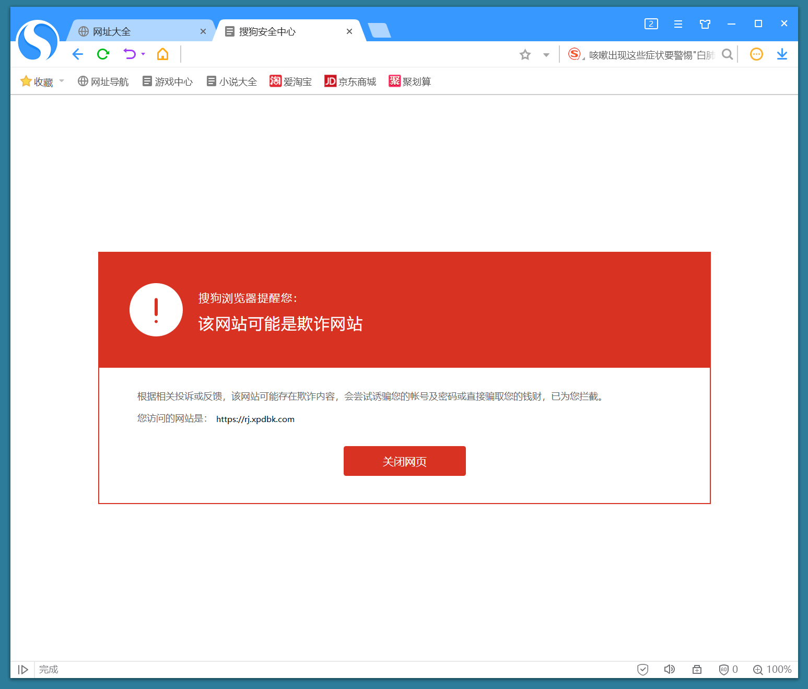Viewport: 808px width, 689px height.
Task: Open the browser hamburger menu
Action: [678, 24]
